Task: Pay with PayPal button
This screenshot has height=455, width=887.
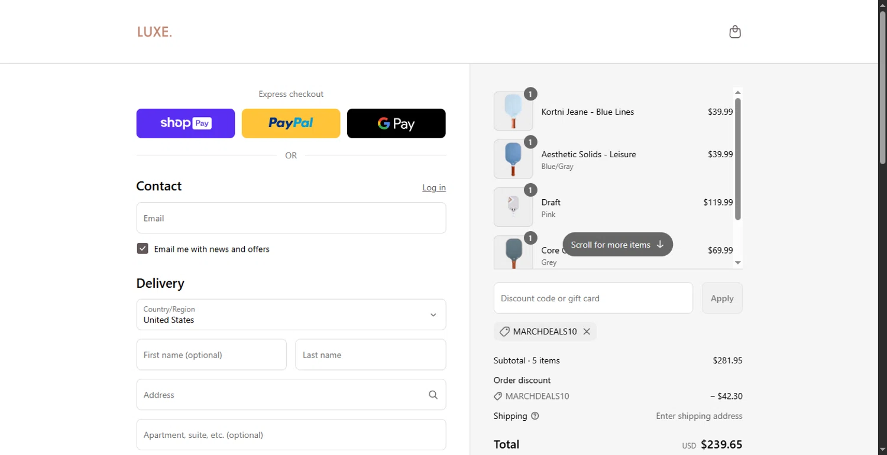Action: point(291,123)
